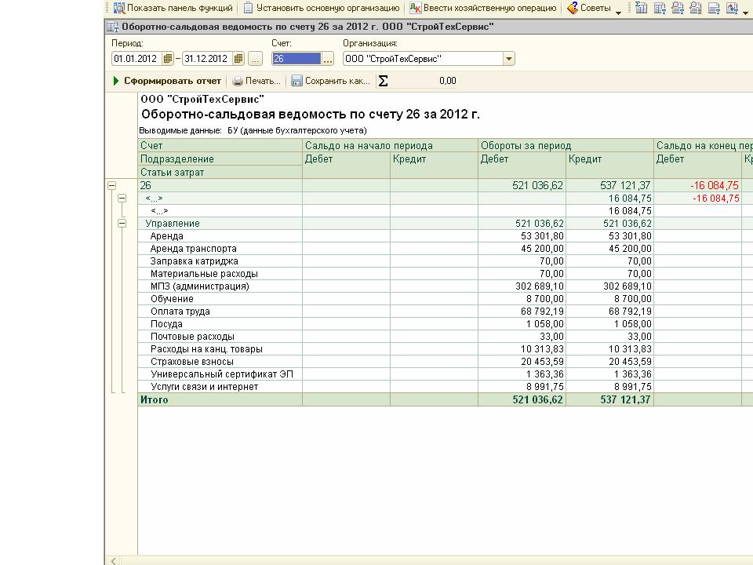Click the Счет input field showing 26
The height and width of the screenshot is (565, 753).
point(296,59)
